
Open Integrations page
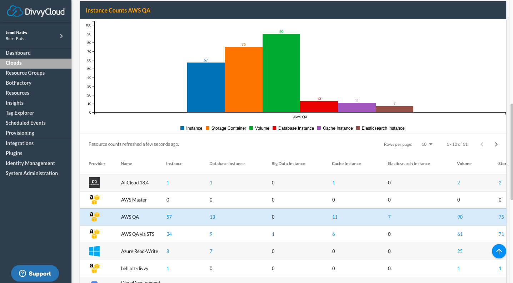[20, 143]
